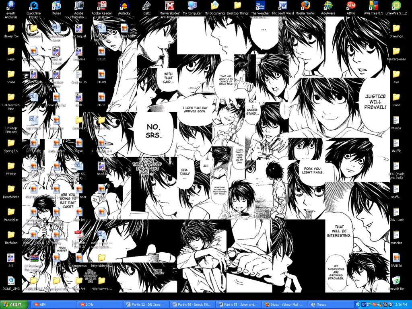This screenshot has height=309, width=412.
Task: Select the bb wut document
Action: 102,169
